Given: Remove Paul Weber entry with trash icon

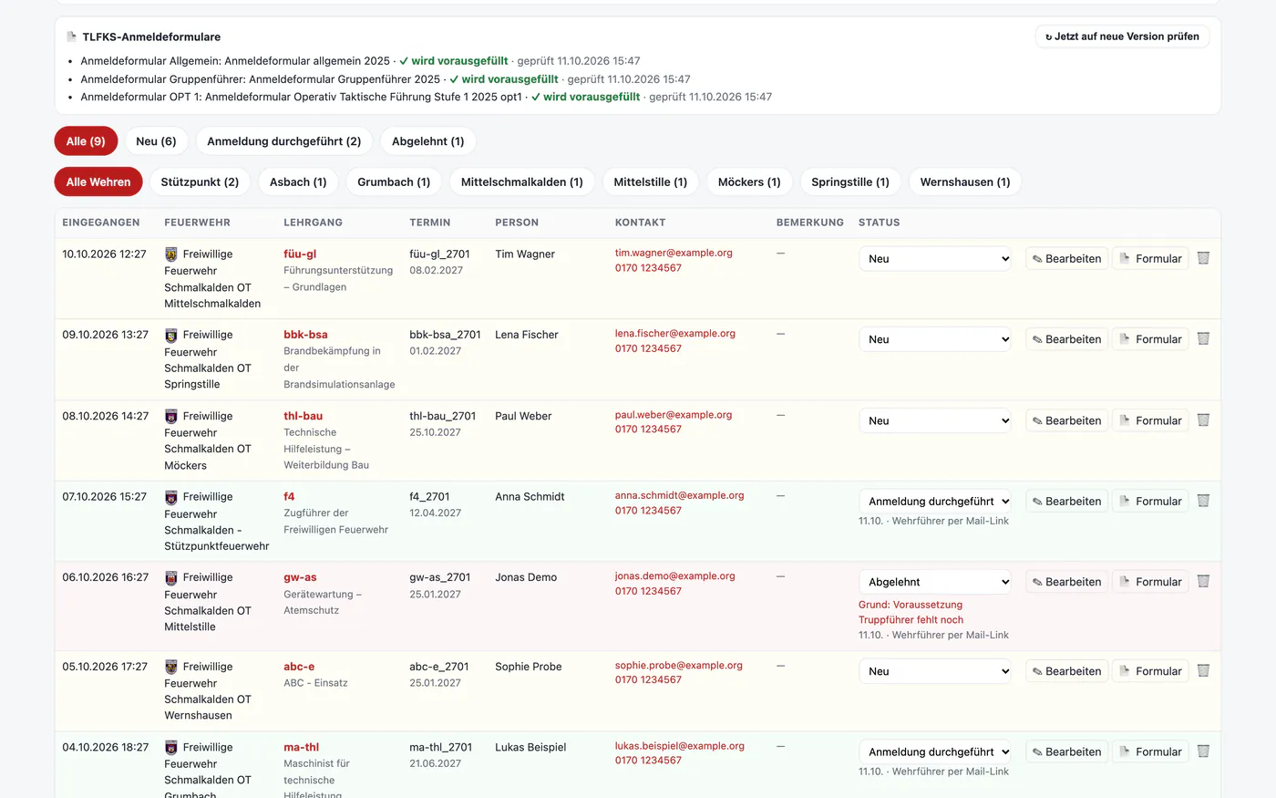Looking at the screenshot, I should point(1203,420).
